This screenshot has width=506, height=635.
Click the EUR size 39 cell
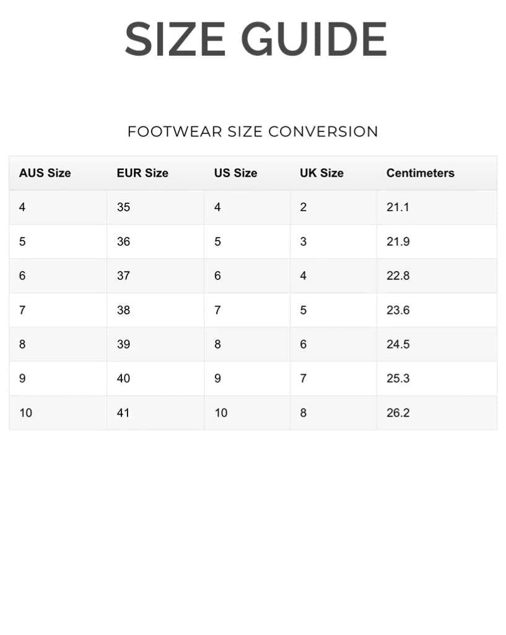pos(124,344)
